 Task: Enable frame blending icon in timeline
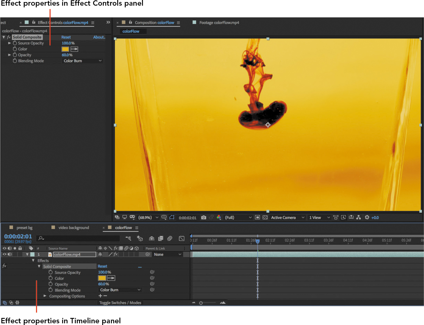click(161, 238)
